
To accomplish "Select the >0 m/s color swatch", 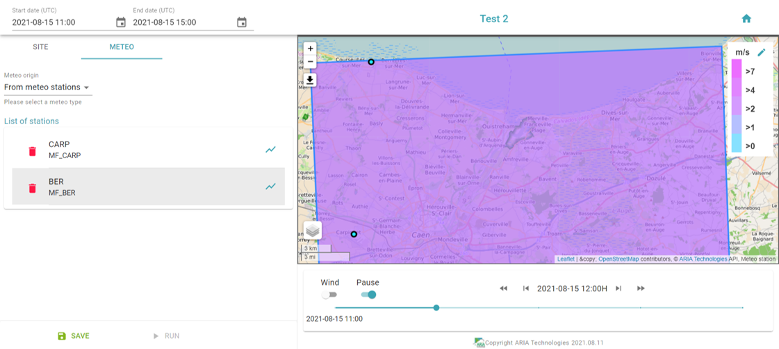I will [x=737, y=143].
